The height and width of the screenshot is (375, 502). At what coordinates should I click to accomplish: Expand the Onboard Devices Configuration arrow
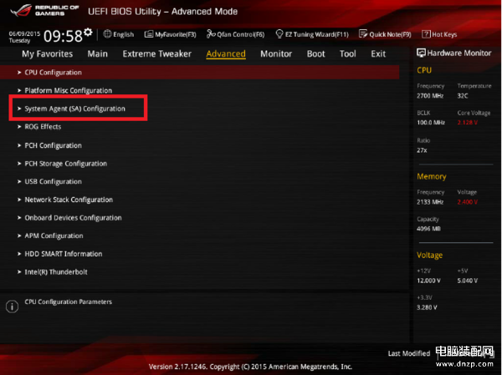click(19, 218)
